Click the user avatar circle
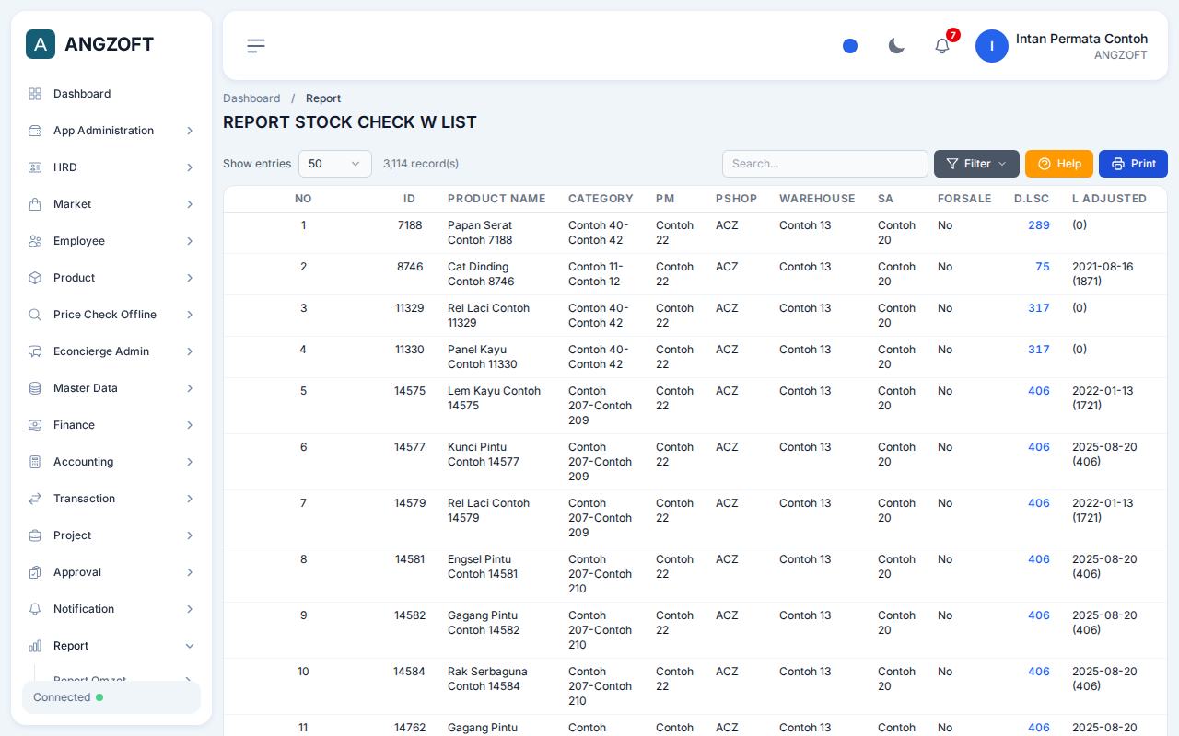This screenshot has width=1179, height=736. pyautogui.click(x=992, y=46)
